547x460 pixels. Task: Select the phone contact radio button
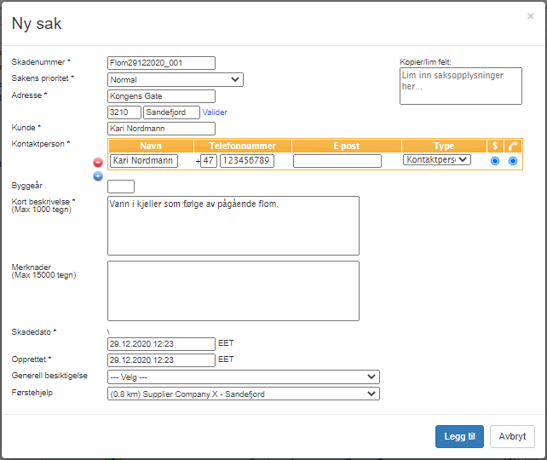pos(513,161)
